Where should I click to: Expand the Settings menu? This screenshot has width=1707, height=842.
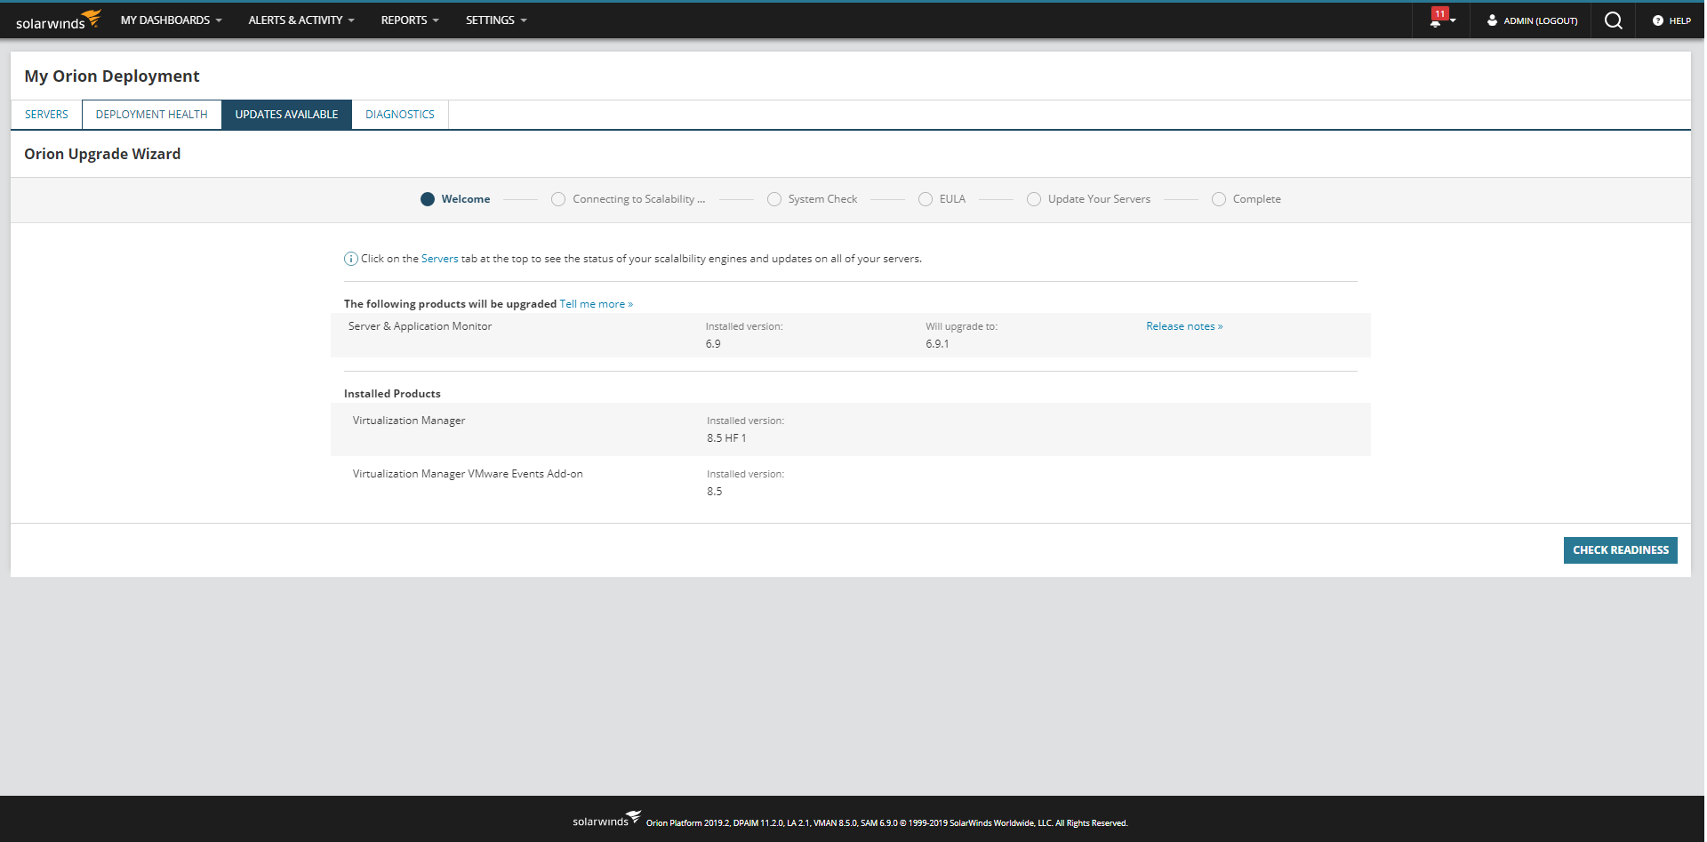[x=496, y=20]
